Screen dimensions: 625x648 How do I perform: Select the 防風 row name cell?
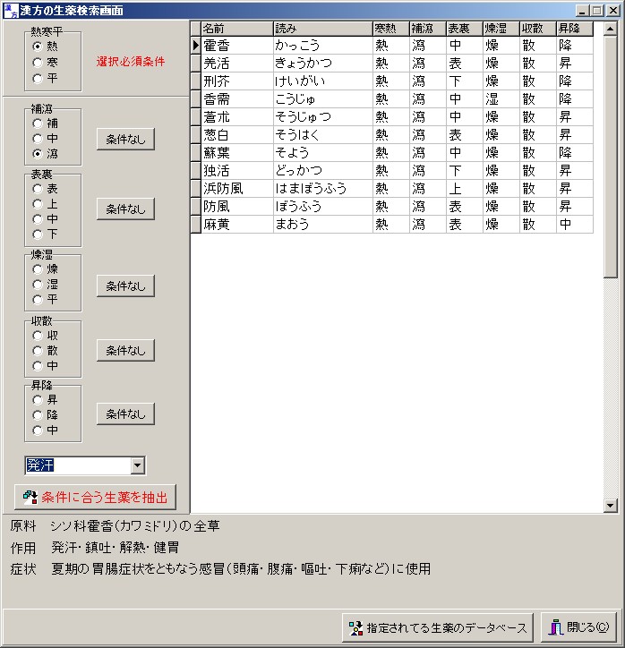[x=237, y=206]
